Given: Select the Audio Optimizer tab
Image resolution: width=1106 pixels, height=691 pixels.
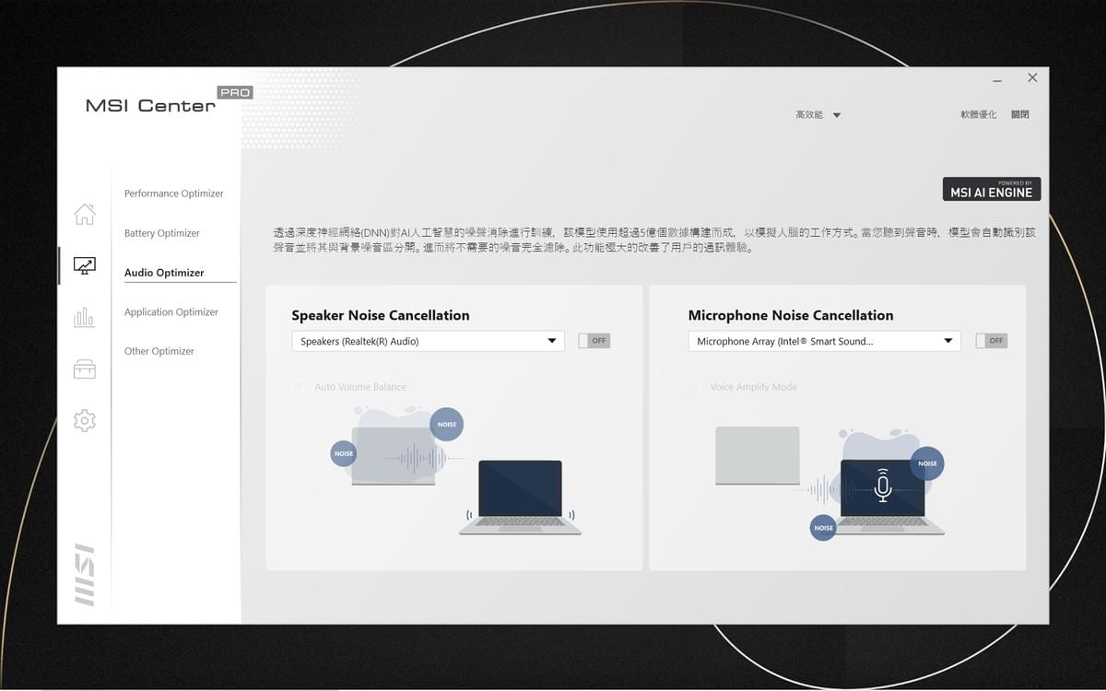Looking at the screenshot, I should (164, 273).
